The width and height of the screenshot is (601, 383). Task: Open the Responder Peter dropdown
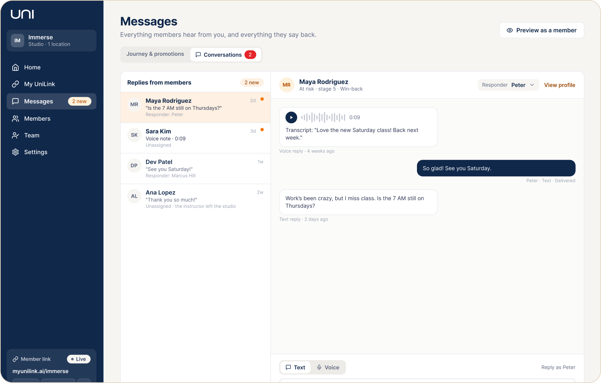508,85
